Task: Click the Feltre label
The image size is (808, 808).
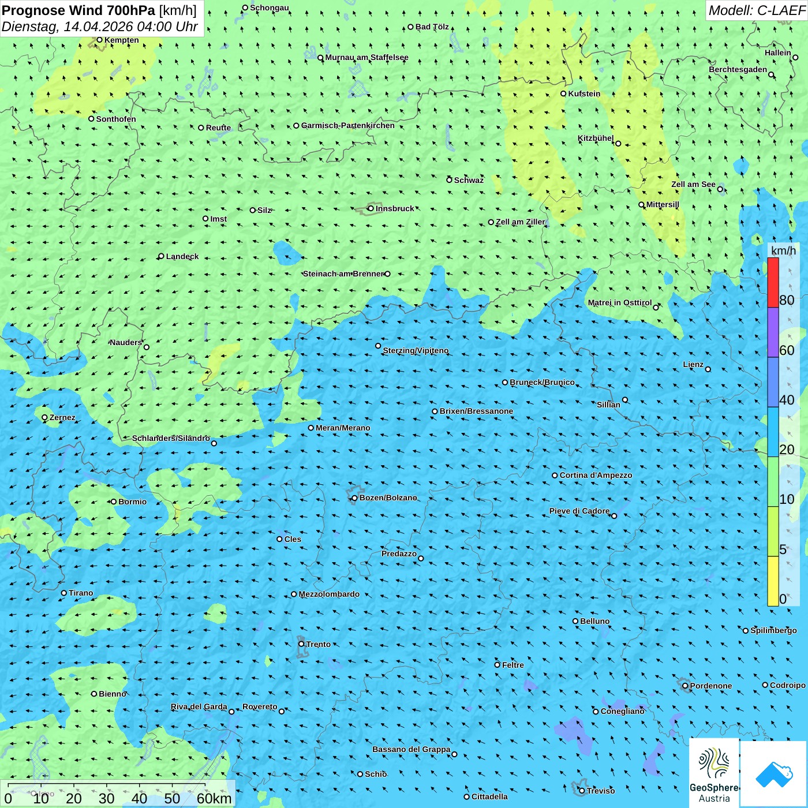Action: click(x=513, y=665)
